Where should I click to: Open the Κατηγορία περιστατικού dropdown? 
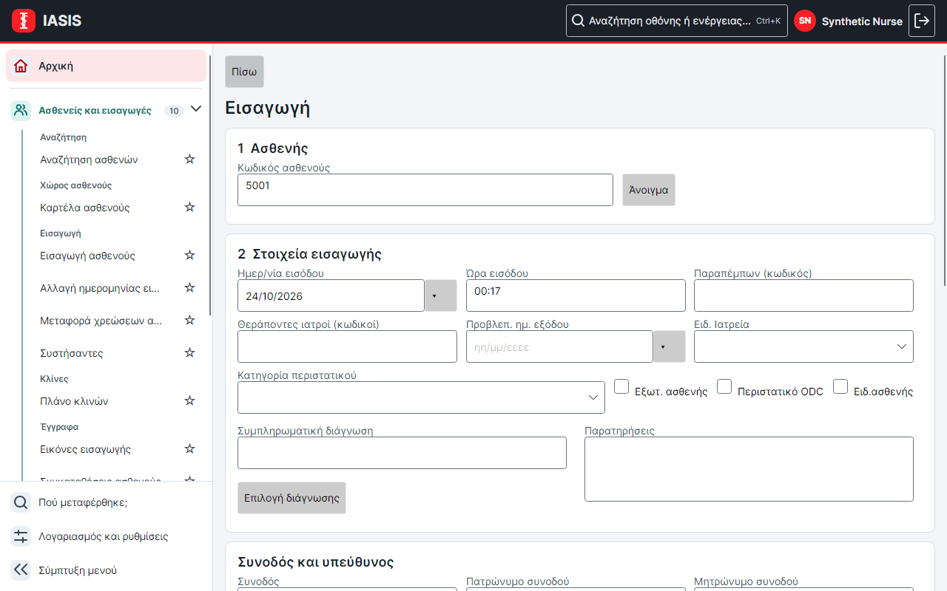pos(421,397)
